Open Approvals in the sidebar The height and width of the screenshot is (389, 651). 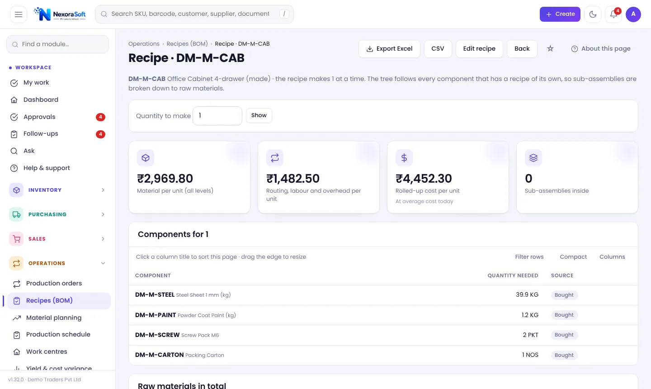pyautogui.click(x=58, y=117)
